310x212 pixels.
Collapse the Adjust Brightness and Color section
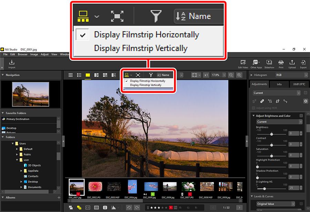point(254,116)
